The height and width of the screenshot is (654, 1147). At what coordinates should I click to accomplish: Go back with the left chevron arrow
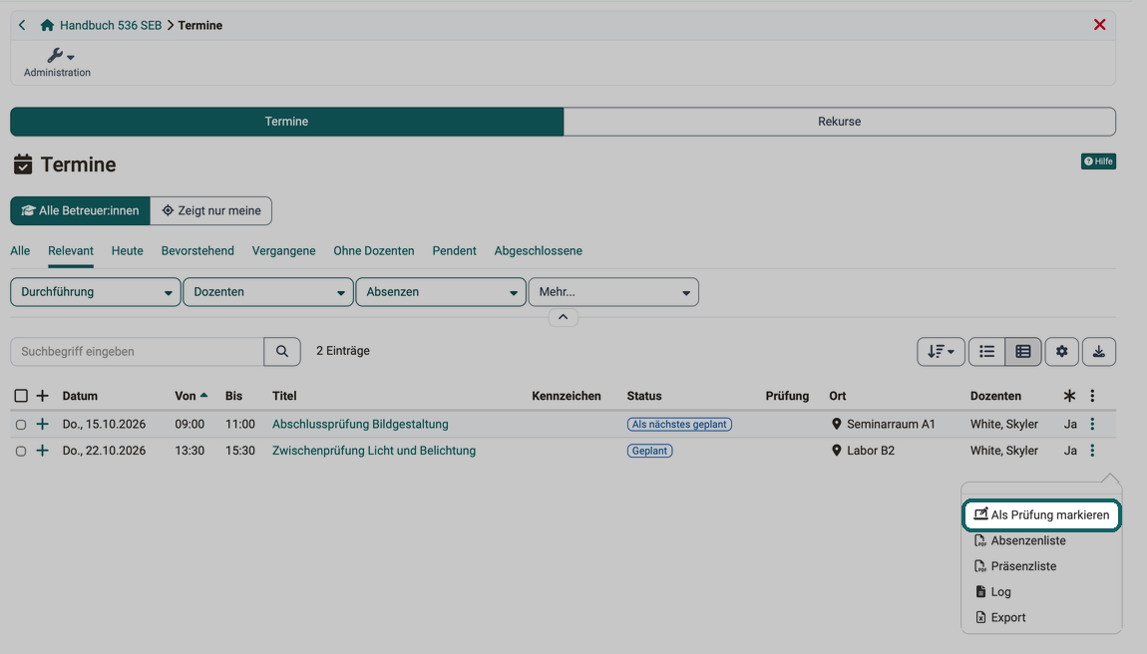(x=22, y=25)
